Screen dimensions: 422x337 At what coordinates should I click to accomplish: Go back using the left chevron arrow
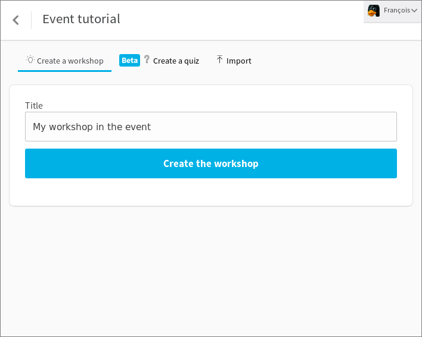pos(15,20)
